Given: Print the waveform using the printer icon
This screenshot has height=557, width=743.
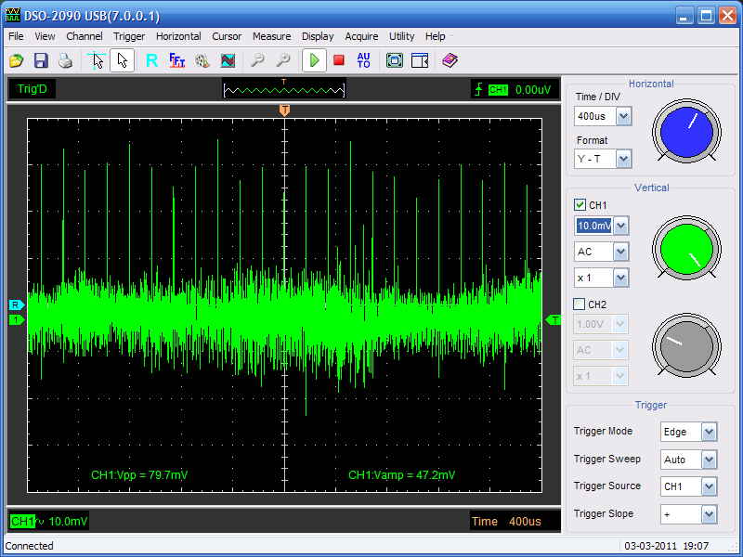Looking at the screenshot, I should [65, 60].
